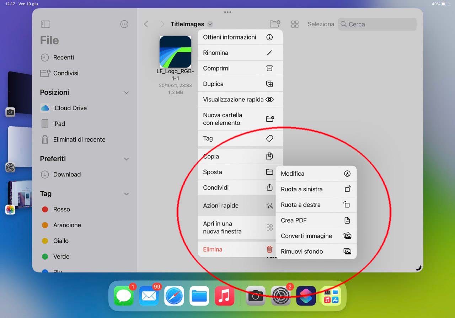Choose Rimuovi sfondo in the submenu
This screenshot has height=318, width=455.
[316, 251]
